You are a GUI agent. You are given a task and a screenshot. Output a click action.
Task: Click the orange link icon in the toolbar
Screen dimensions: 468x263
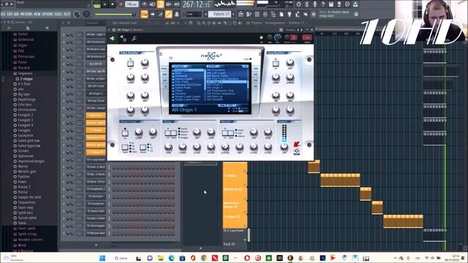pos(169,14)
